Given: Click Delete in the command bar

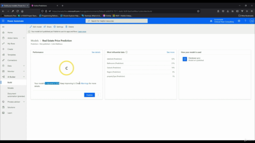Looking at the screenshot, I should 70,27.
